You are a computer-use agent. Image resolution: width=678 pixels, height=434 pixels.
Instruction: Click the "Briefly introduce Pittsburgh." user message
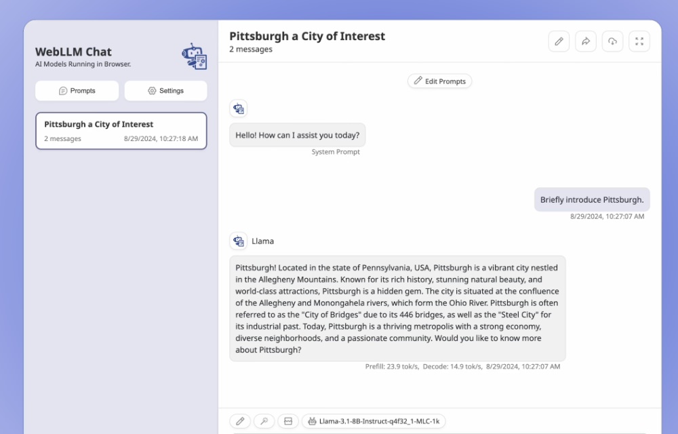pyautogui.click(x=591, y=200)
